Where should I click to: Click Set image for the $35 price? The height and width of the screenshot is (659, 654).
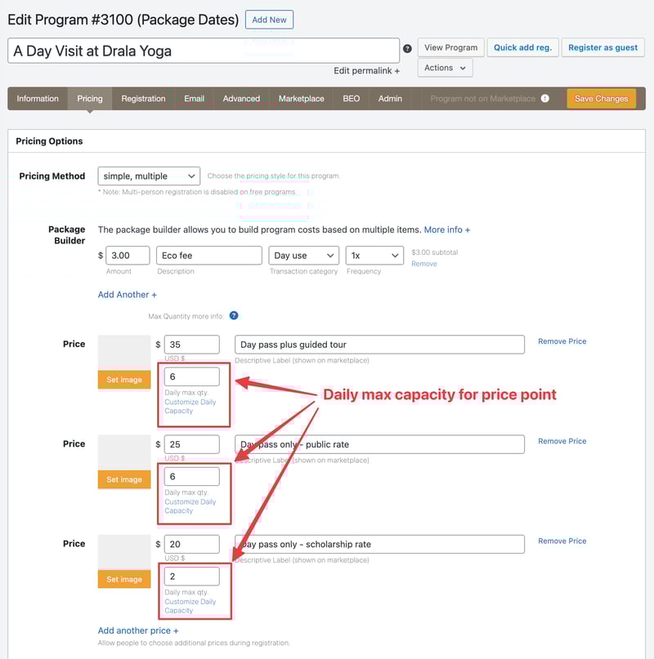124,380
